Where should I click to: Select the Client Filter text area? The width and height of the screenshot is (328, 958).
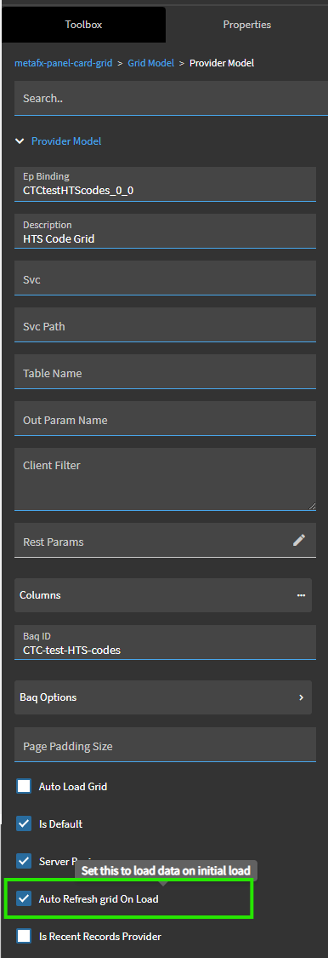(x=165, y=479)
